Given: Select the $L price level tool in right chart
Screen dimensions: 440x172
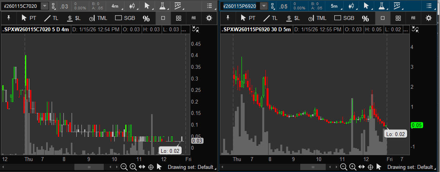Looking at the screenshot, I should click(293, 18).
